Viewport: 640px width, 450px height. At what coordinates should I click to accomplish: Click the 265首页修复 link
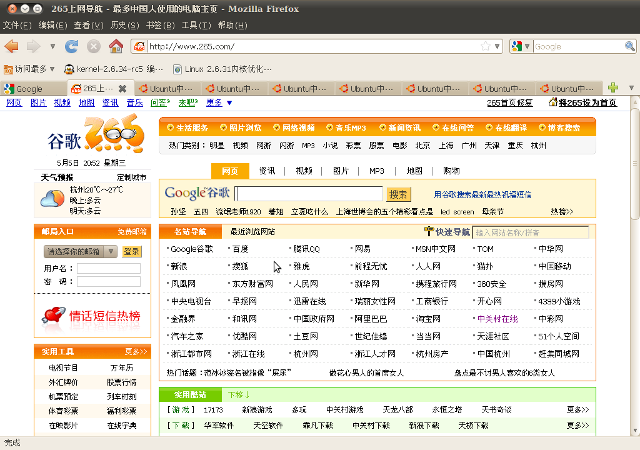point(510,102)
